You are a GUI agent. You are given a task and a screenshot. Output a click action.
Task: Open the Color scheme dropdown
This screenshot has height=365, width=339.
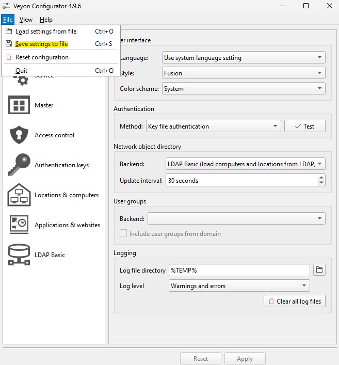pos(244,88)
